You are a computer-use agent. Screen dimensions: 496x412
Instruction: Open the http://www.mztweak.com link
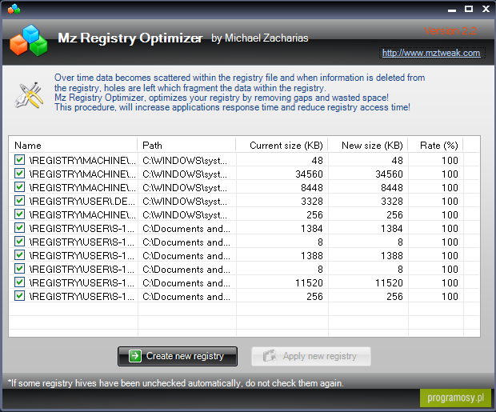click(x=431, y=53)
